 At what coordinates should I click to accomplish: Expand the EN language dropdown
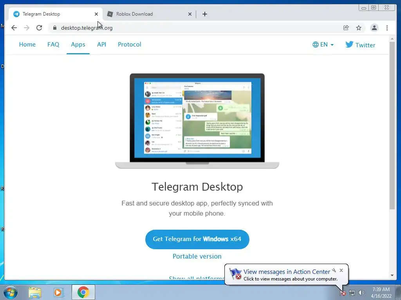pos(323,45)
